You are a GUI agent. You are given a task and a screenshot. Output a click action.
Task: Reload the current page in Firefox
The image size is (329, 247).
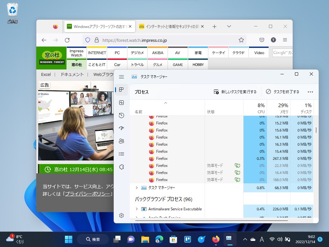tap(67, 39)
